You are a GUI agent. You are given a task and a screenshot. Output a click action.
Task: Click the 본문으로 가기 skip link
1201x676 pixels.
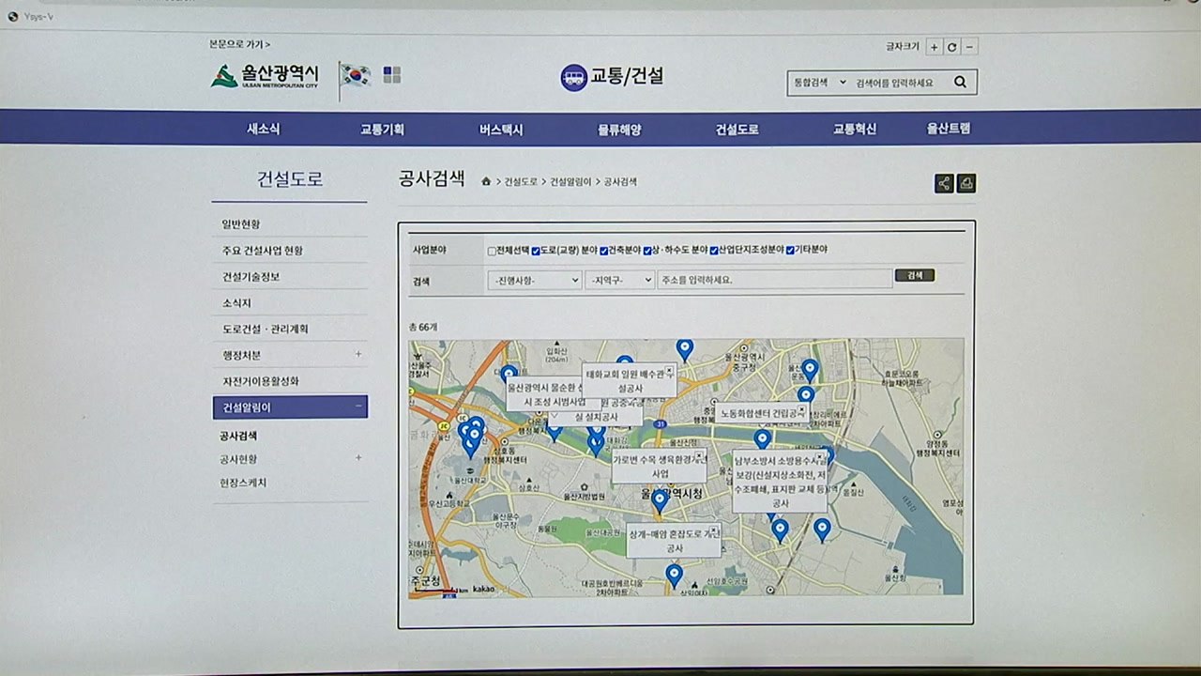coord(240,44)
